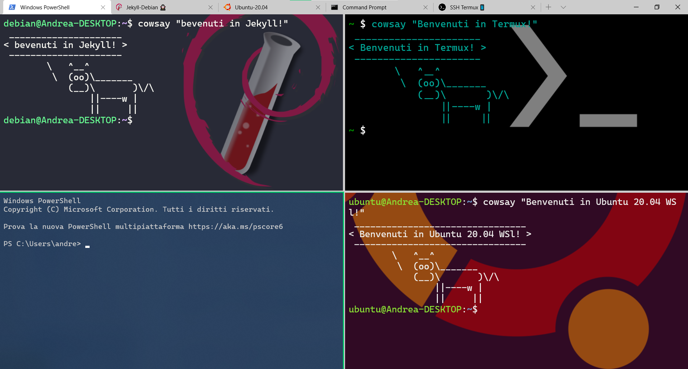Screen dimensions: 688x369
Task: Click the Ubuntu logo icon on tab
Action: click(x=227, y=7)
